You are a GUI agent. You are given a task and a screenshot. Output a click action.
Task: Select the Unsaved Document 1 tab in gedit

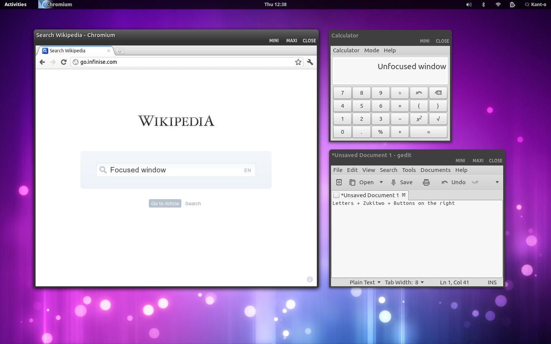370,195
